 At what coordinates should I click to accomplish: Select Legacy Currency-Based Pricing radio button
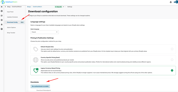point(172,71)
